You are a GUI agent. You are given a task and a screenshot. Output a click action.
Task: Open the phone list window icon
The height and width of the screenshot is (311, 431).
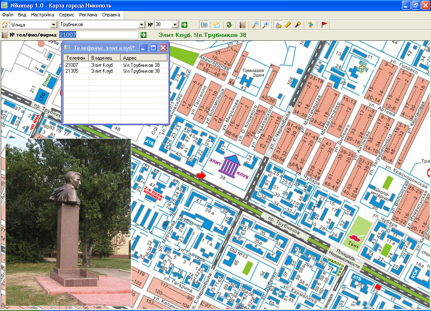[204, 25]
